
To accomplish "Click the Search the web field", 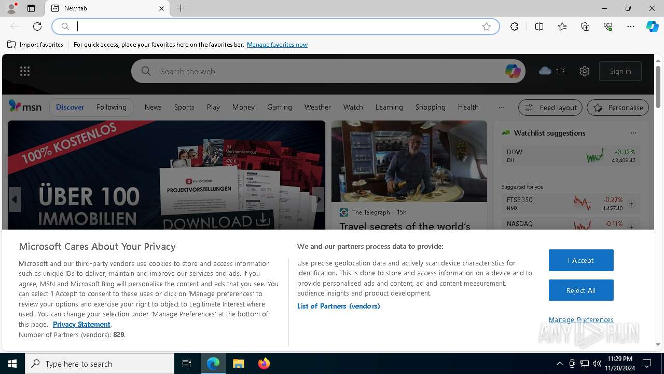I will point(328,71).
